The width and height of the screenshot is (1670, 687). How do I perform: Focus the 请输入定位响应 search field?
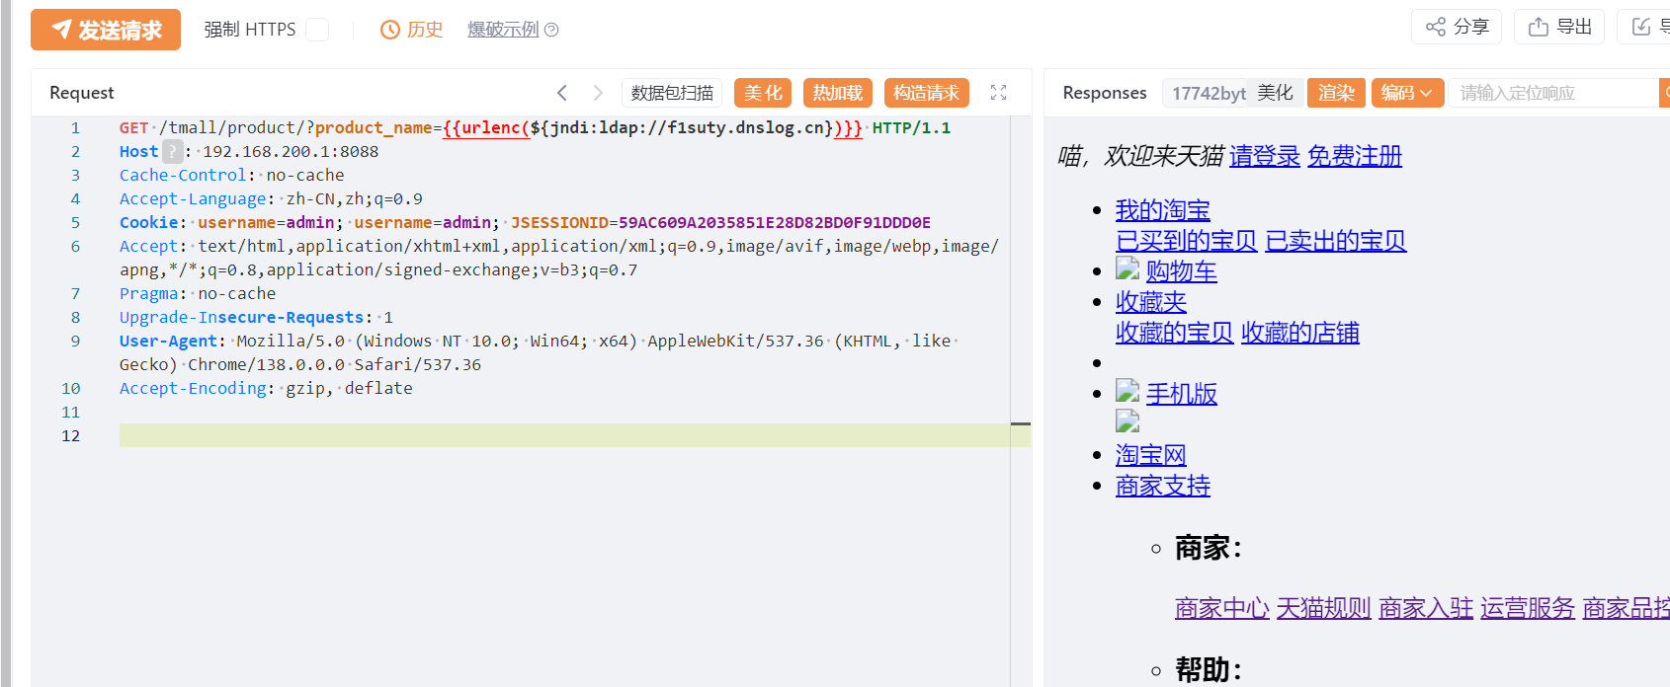pyautogui.click(x=1551, y=93)
